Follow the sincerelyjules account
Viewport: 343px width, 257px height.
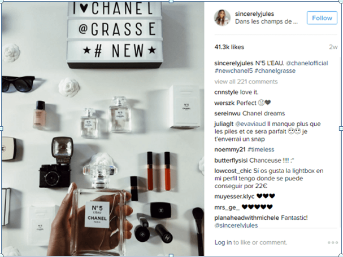coord(322,18)
